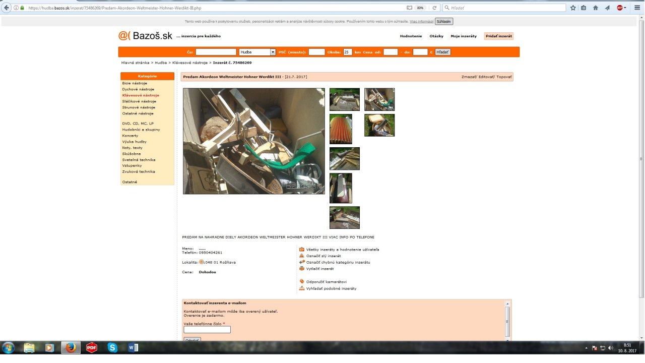The height and width of the screenshot is (363, 645).
Task: Open File Explorer from taskbar
Action: pyautogui.click(x=29, y=347)
